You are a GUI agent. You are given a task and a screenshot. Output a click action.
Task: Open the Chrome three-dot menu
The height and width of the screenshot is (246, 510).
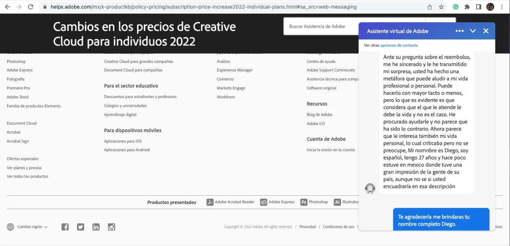point(502,7)
